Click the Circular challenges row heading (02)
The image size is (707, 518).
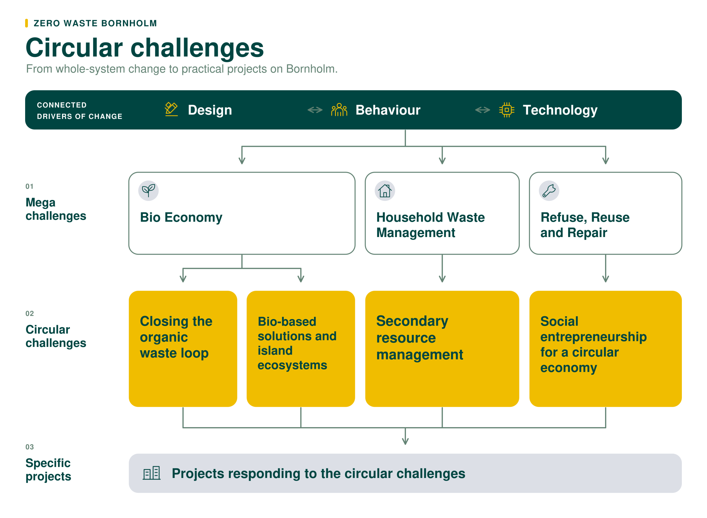56,336
